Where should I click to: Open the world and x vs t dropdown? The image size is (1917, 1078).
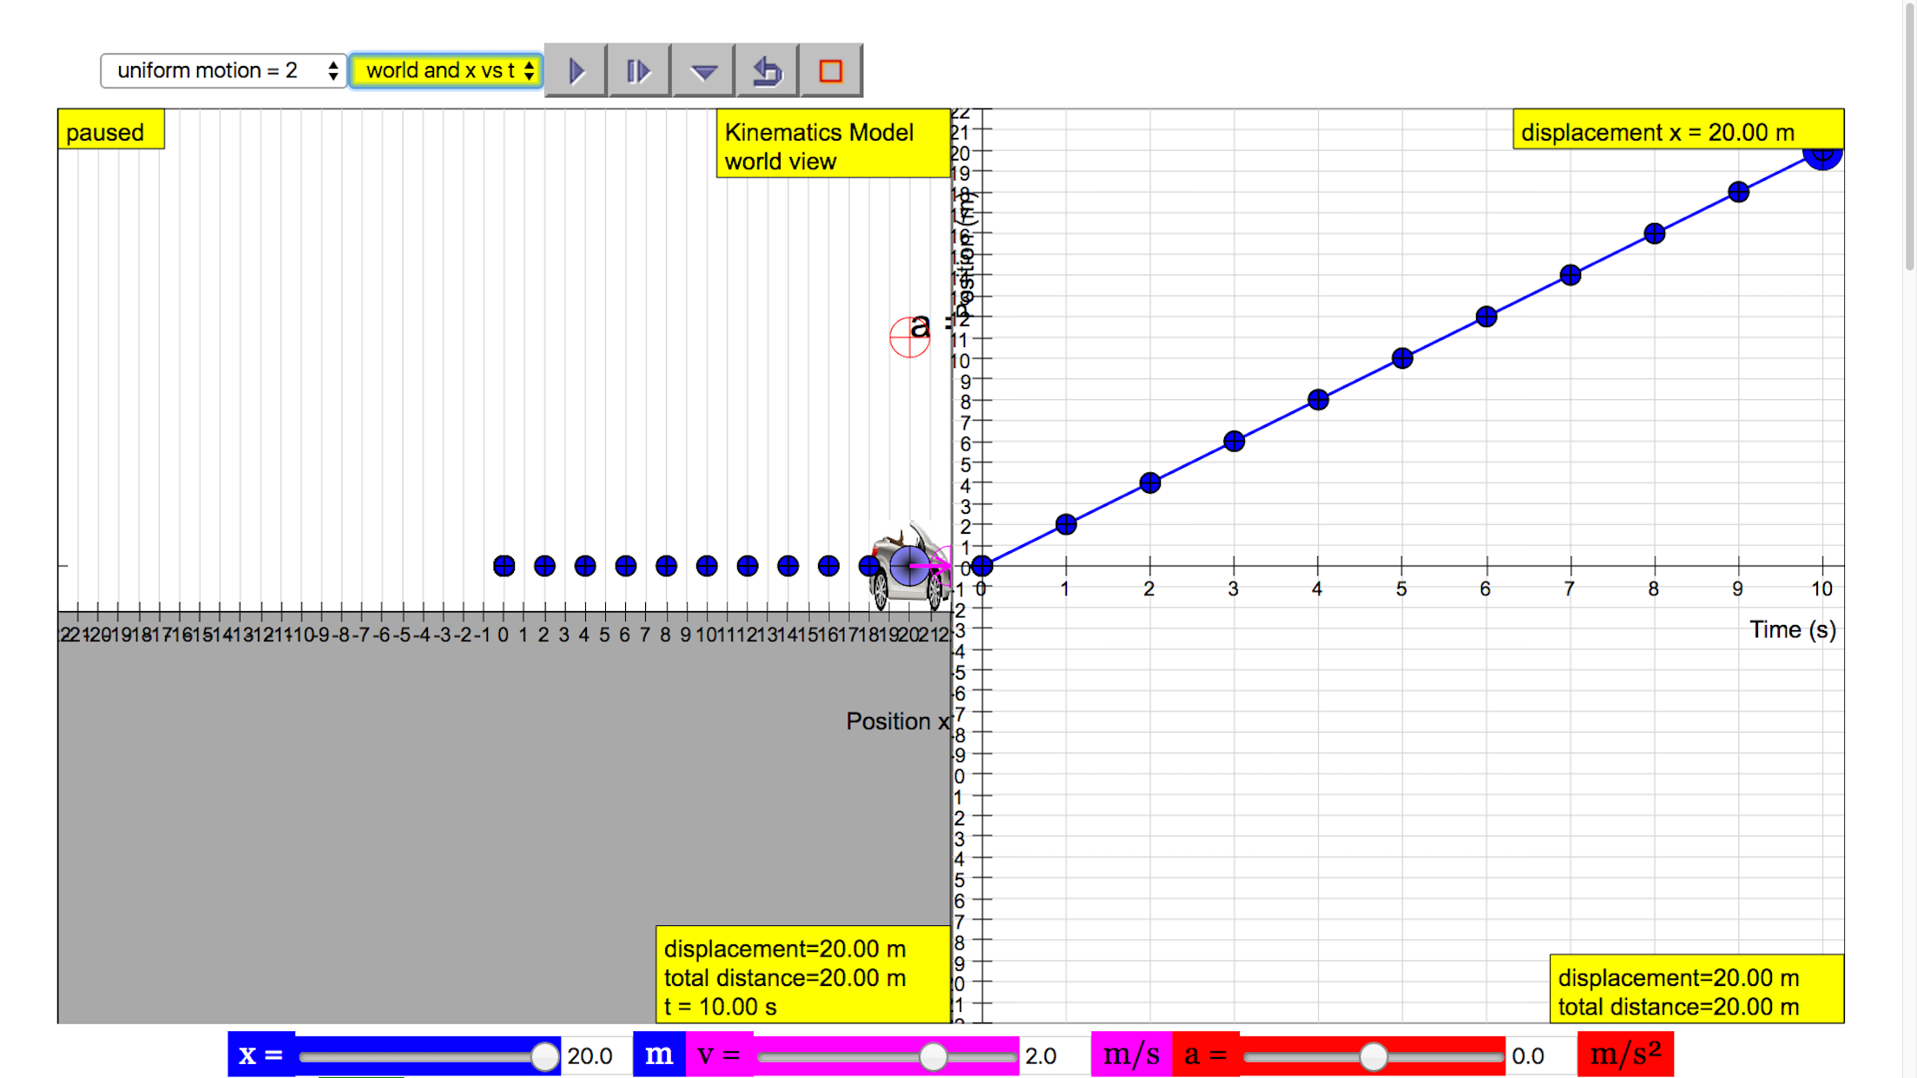pos(446,70)
